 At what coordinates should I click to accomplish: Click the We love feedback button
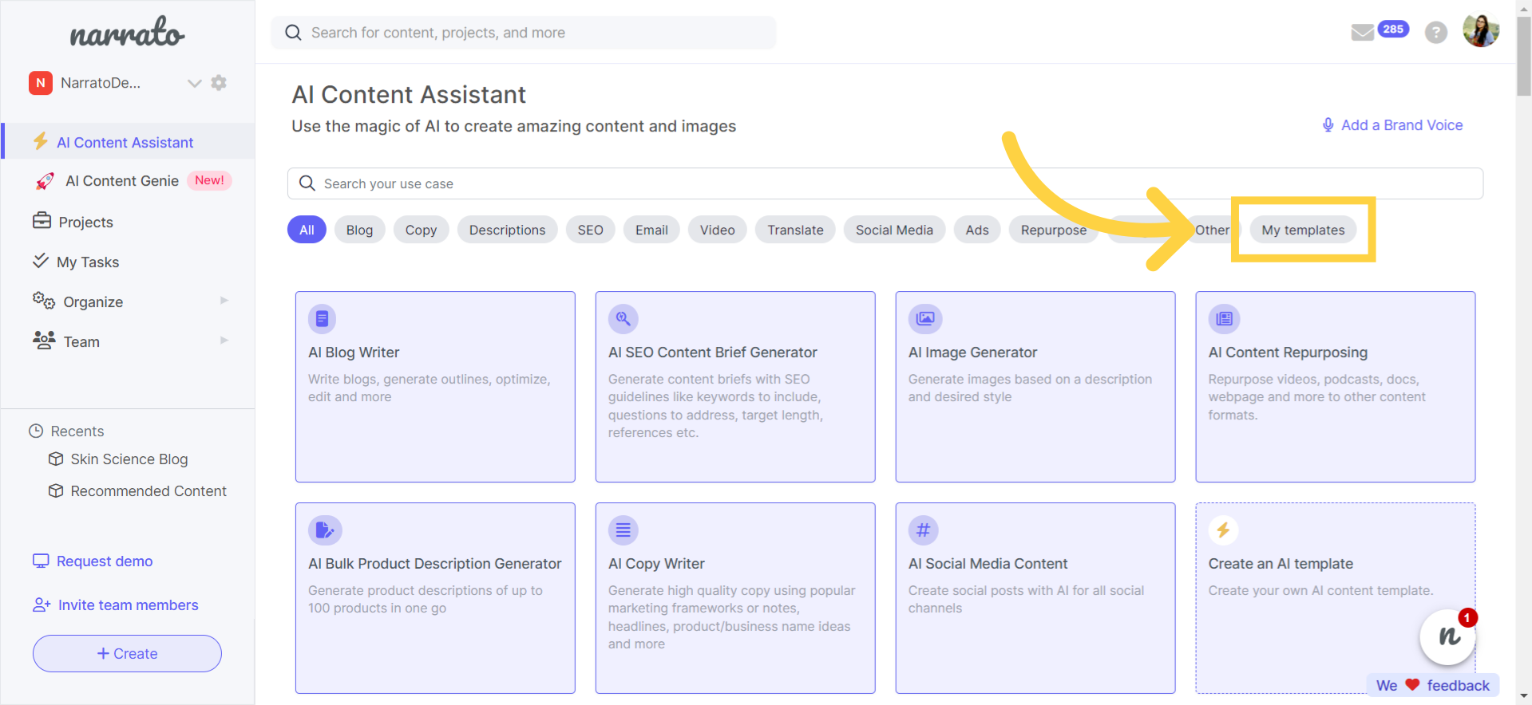pos(1433,685)
